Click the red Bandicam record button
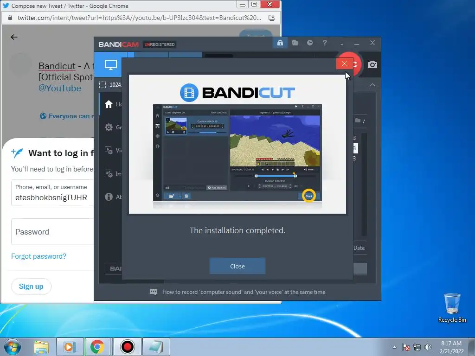The image size is (475, 356). (x=357, y=64)
